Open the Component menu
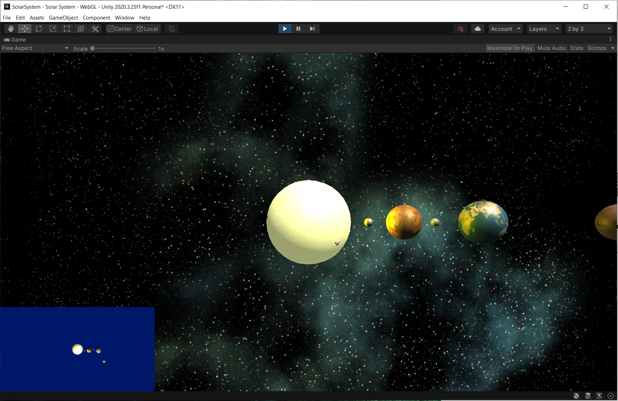618x401 pixels. pyautogui.click(x=97, y=17)
